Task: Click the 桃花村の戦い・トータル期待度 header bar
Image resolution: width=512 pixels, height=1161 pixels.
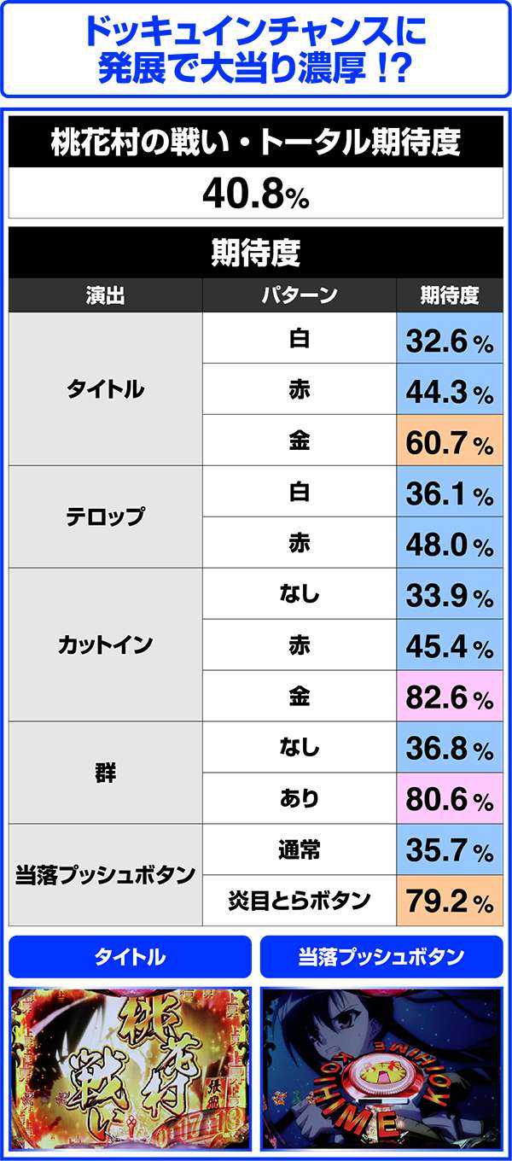Action: click(x=256, y=142)
